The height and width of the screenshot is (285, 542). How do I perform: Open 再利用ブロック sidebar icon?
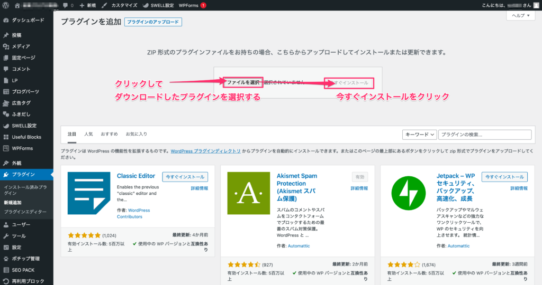click(x=6, y=281)
